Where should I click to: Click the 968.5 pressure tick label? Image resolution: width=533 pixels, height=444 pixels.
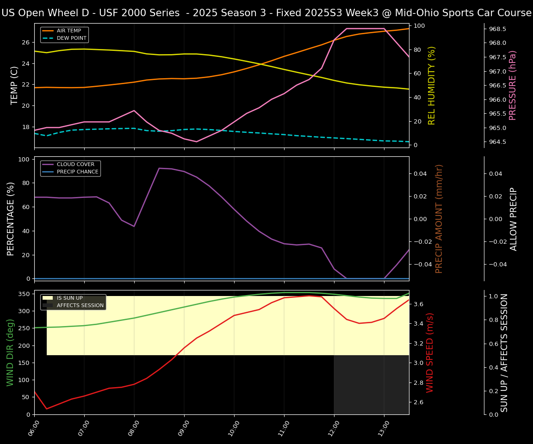(497, 29)
